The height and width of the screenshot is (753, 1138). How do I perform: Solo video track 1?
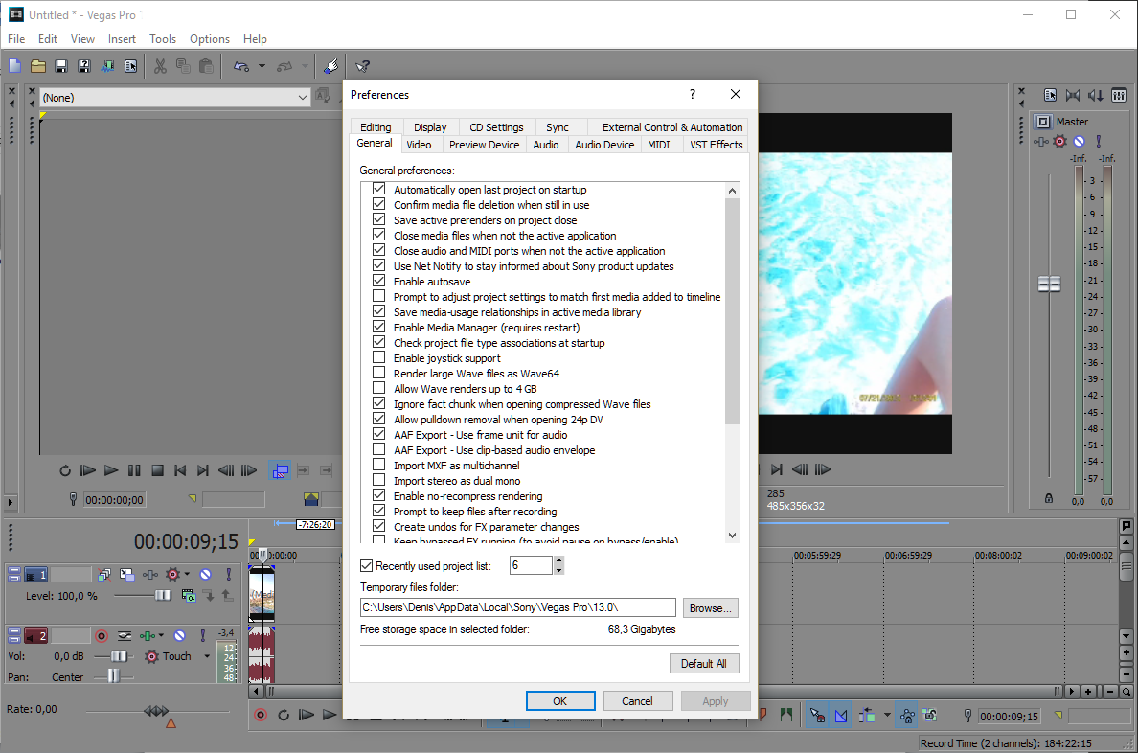pos(229,575)
